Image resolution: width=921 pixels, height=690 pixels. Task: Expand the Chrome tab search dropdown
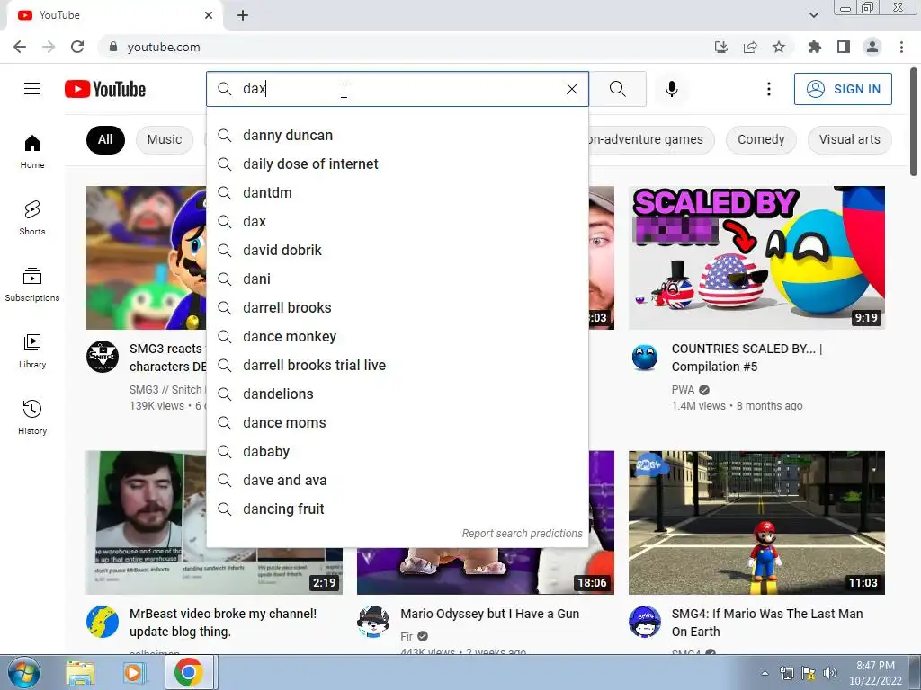click(x=813, y=15)
